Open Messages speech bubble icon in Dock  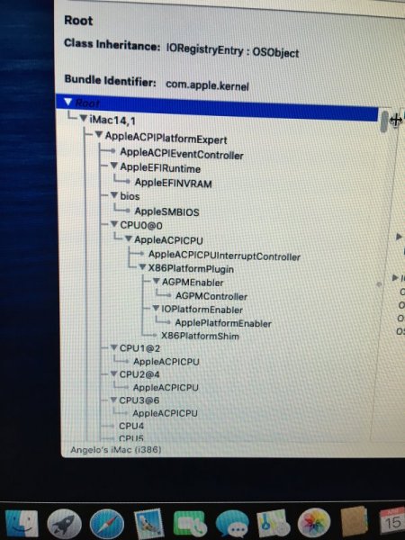coord(232,524)
